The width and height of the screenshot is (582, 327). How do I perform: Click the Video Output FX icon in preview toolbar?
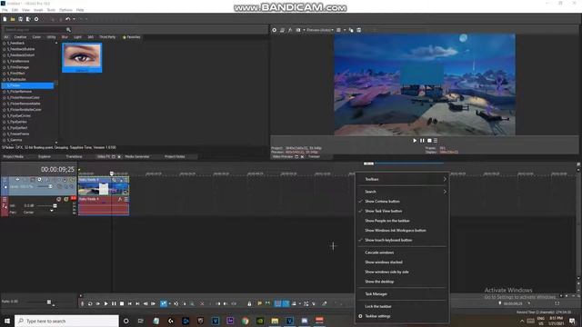coord(290,30)
